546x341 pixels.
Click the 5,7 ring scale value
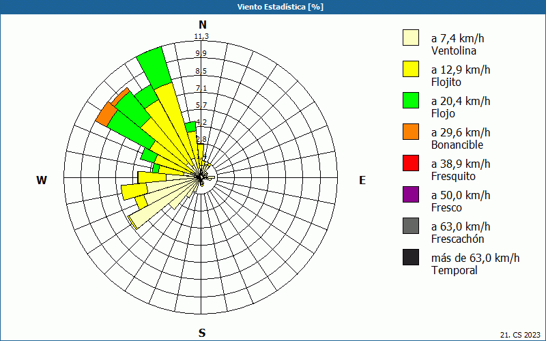201,105
